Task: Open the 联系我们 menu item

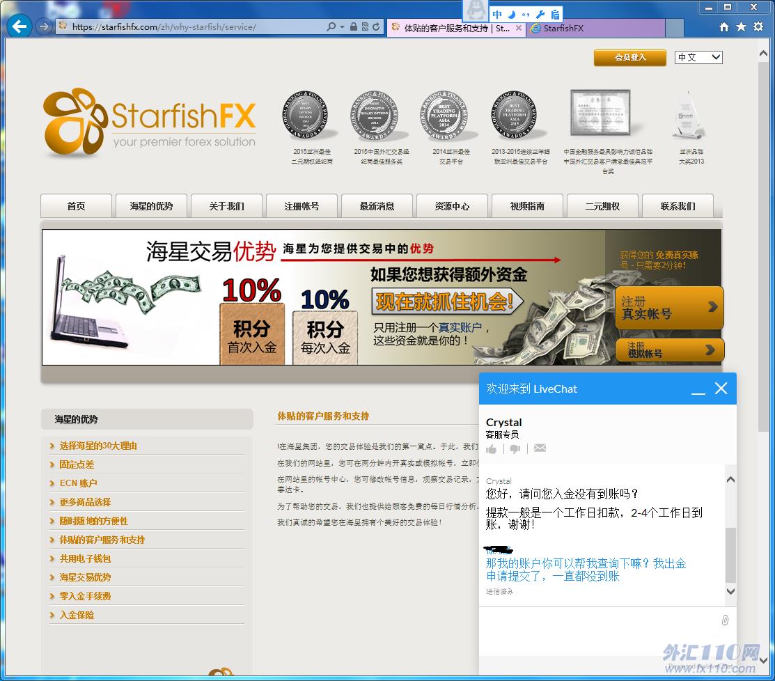Action: [x=678, y=206]
